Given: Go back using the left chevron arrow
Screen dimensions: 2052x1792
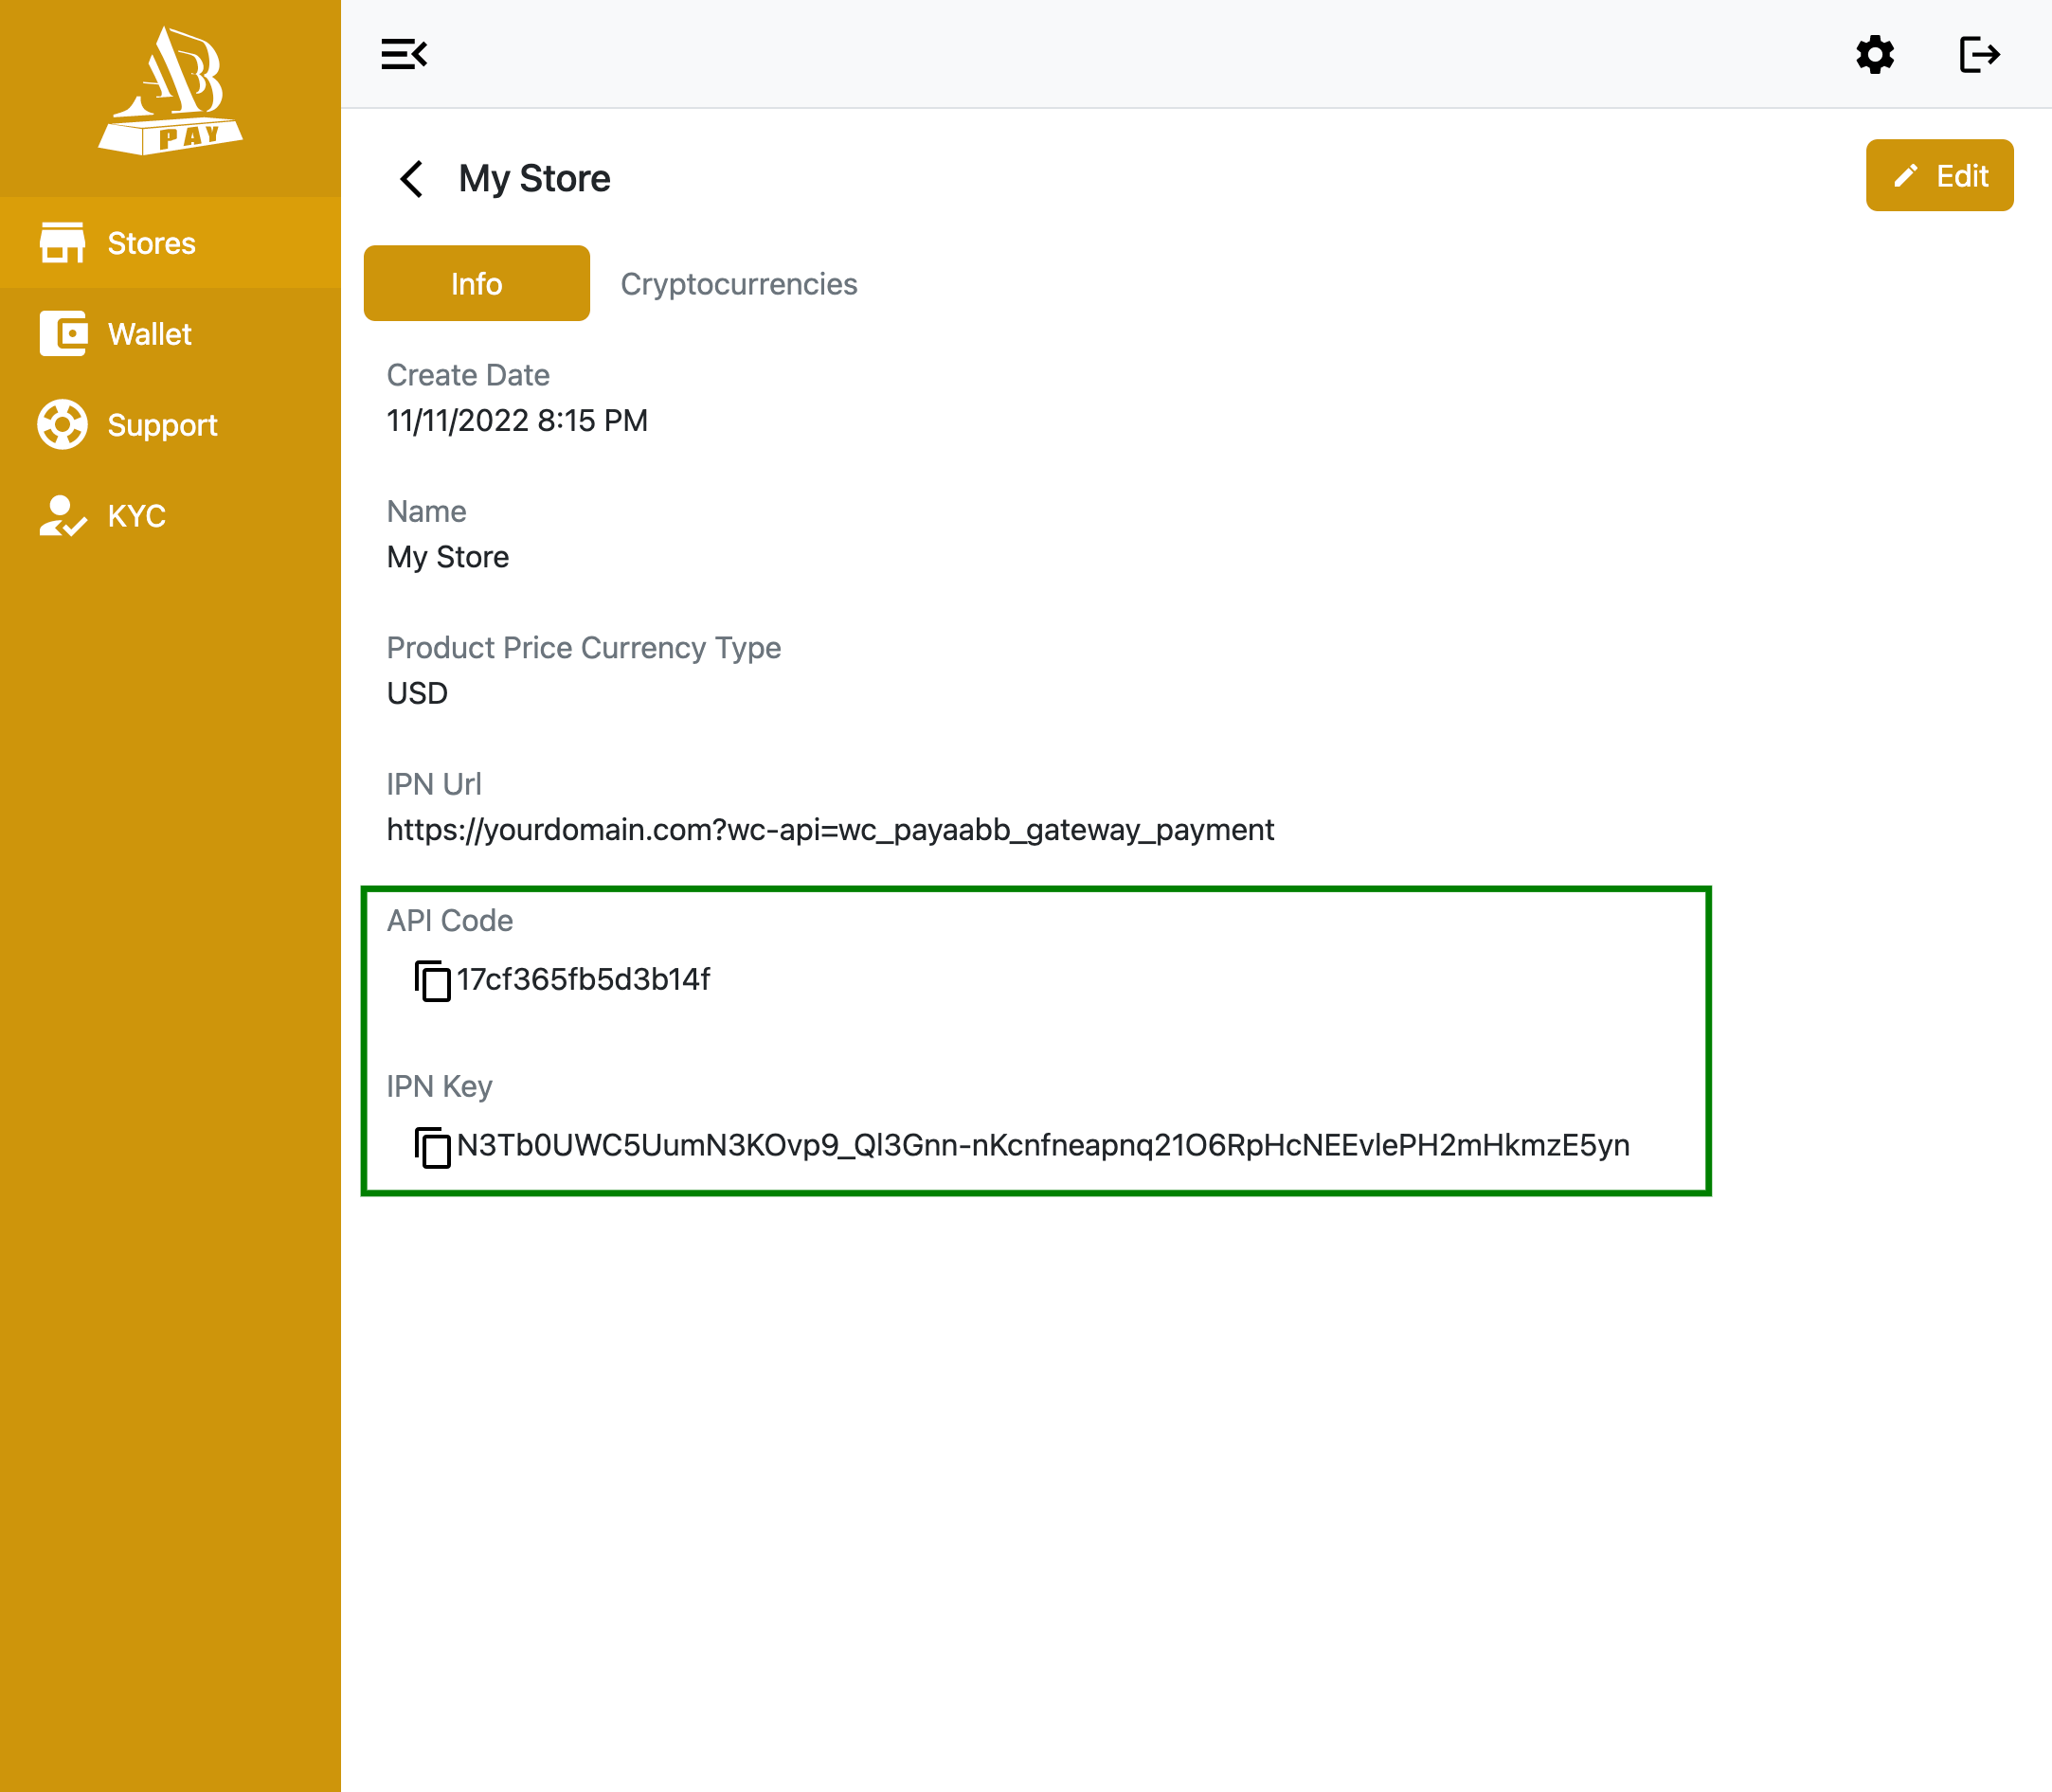Looking at the screenshot, I should coord(412,178).
